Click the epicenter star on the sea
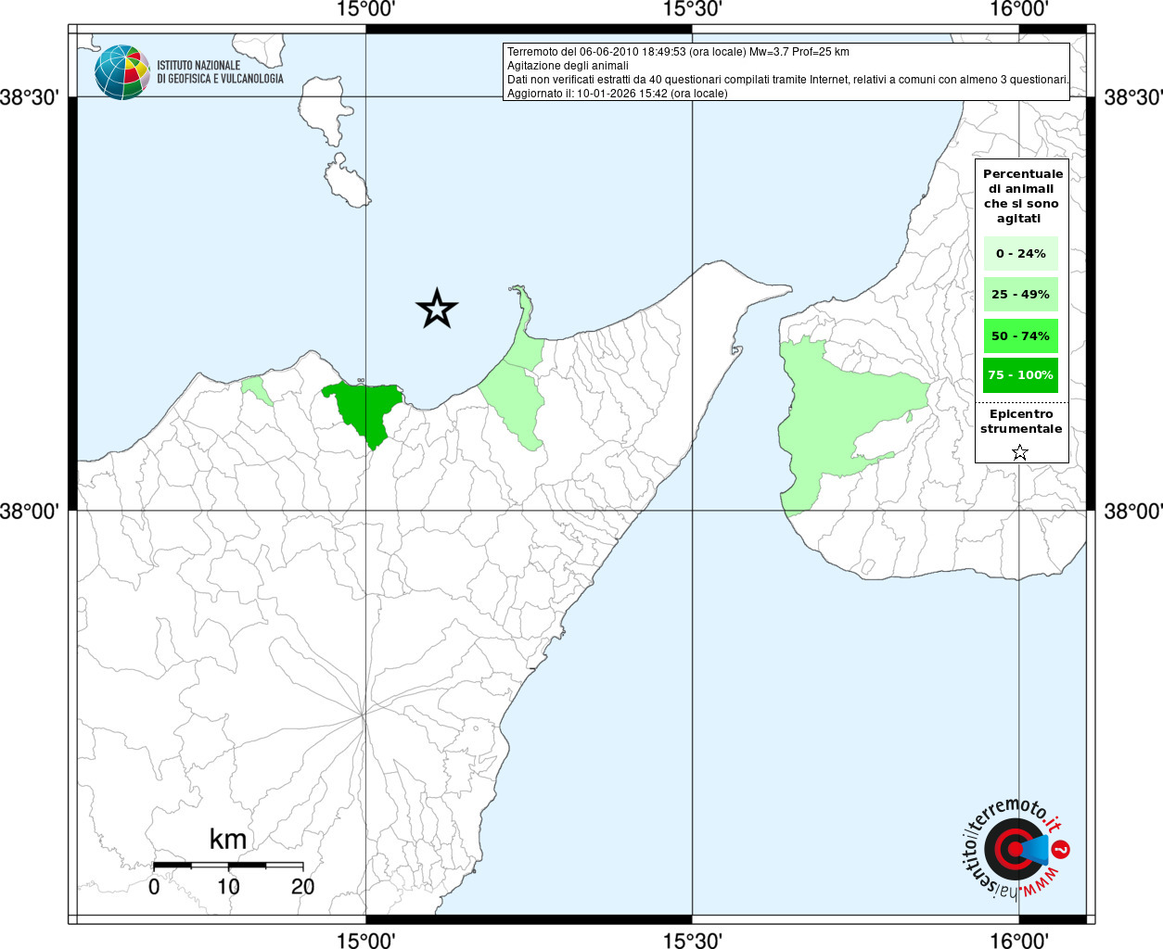This screenshot has width=1163, height=949. tap(437, 309)
